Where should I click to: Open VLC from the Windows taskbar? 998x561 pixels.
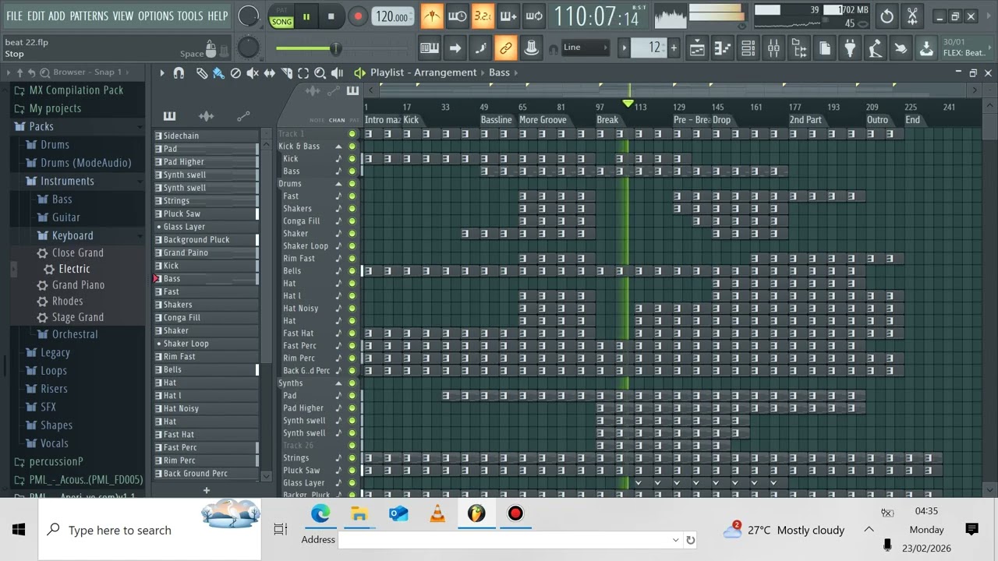(437, 513)
